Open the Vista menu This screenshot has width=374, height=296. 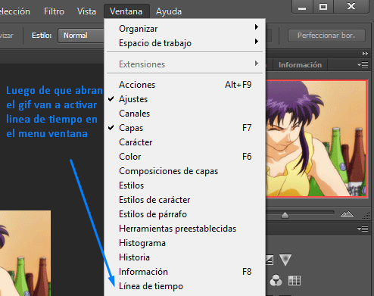pyautogui.click(x=86, y=11)
